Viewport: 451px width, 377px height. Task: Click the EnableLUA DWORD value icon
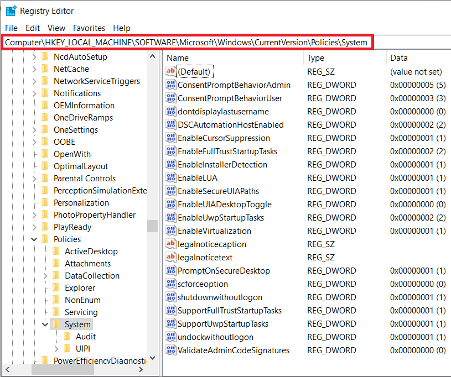170,178
